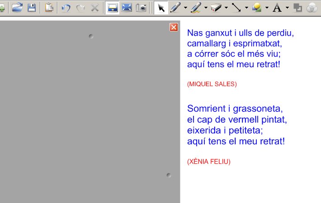Open a Notebook file with folder icon
This screenshot has width=321, height=203.
point(17,8)
